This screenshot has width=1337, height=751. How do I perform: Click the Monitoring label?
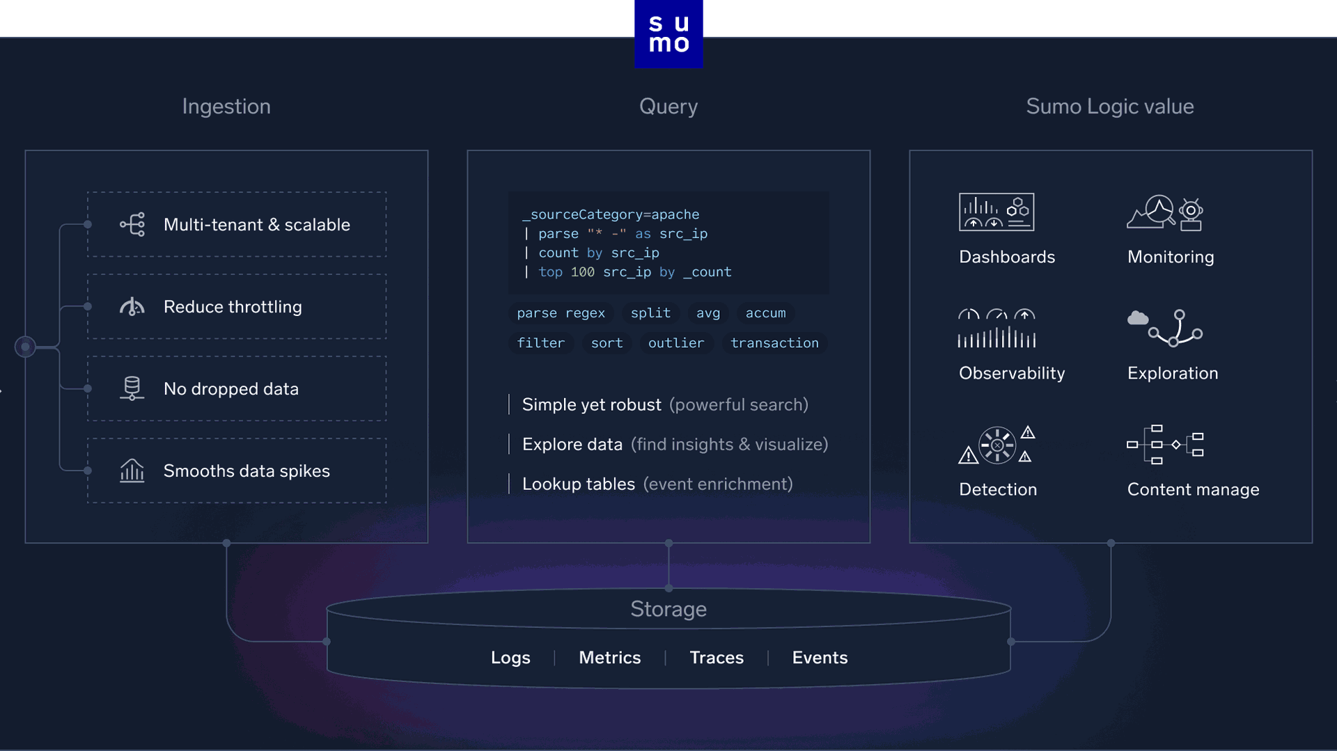click(x=1171, y=257)
